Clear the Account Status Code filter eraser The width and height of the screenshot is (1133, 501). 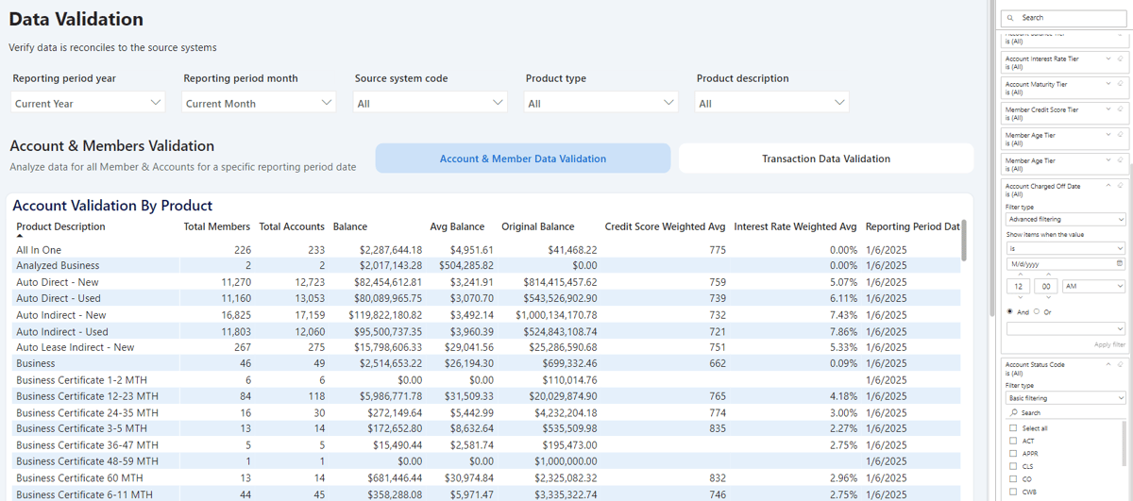tap(1120, 364)
